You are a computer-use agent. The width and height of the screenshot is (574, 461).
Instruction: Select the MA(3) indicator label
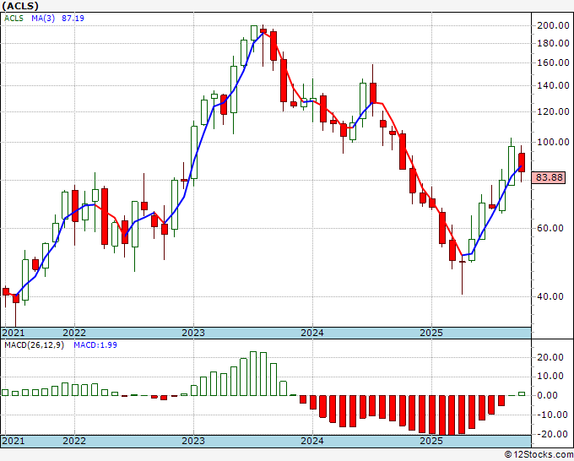pyautogui.click(x=43, y=18)
